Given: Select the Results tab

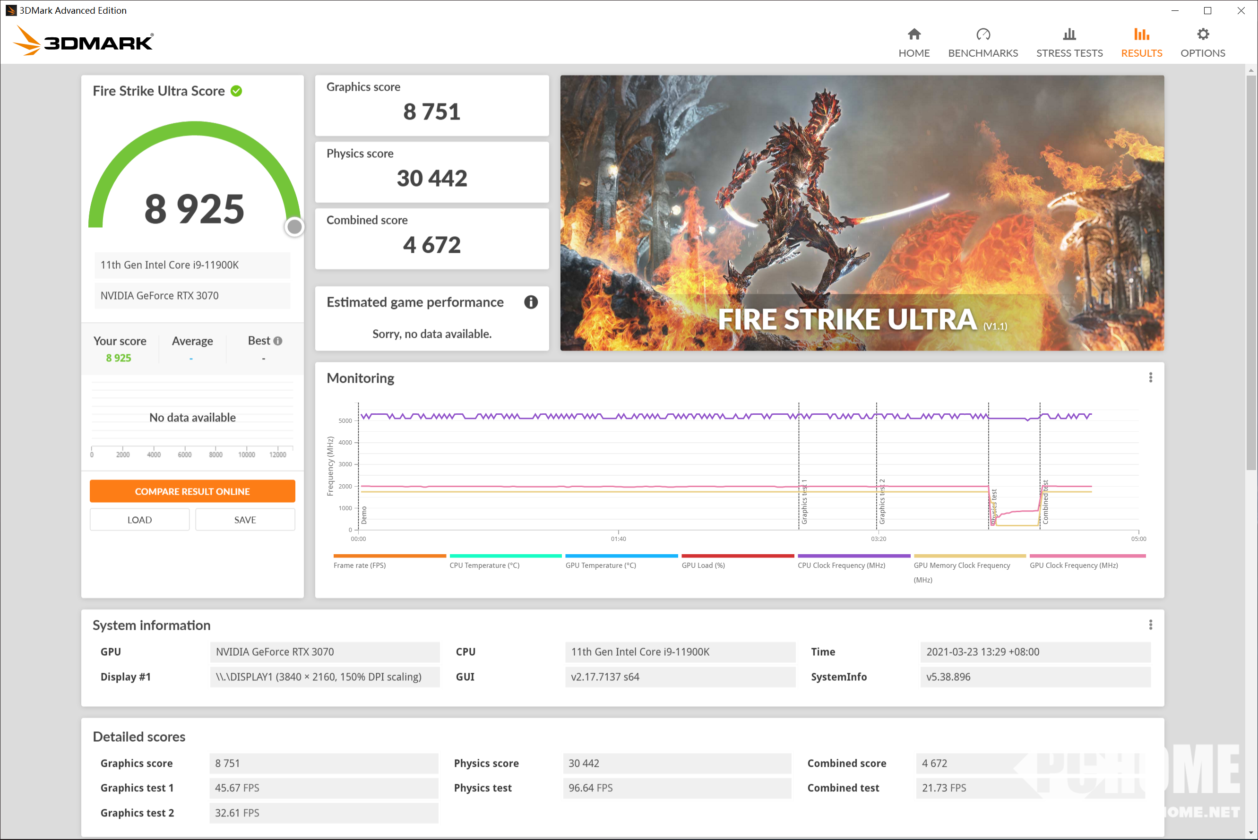Looking at the screenshot, I should point(1141,43).
